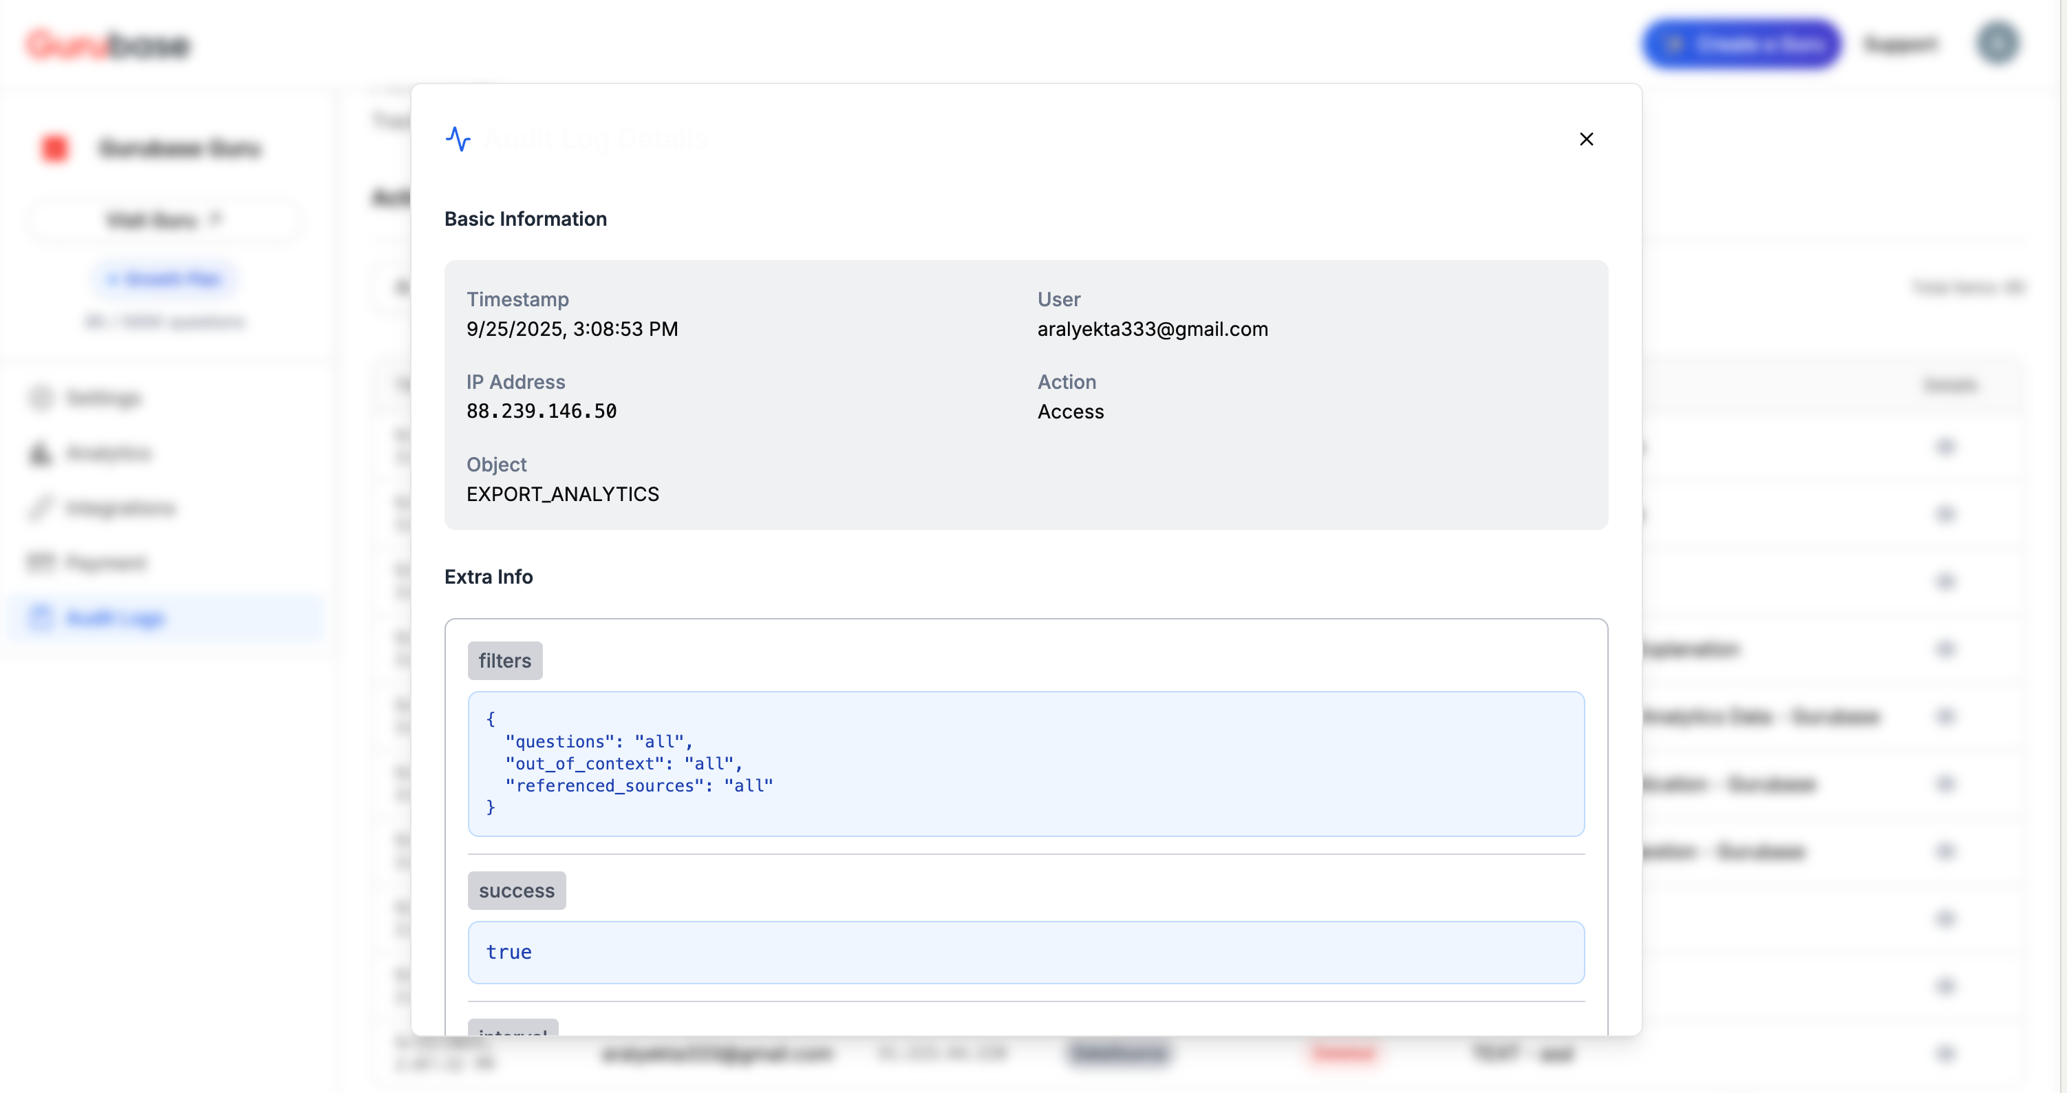Click the red Gurubase Guru logo icon
This screenshot has height=1093, width=2067.
coord(55,149)
